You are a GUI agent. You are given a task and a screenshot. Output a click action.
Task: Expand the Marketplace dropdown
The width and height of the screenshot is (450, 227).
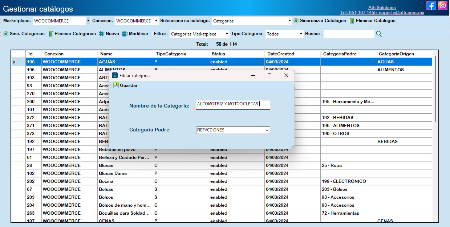[88, 21]
